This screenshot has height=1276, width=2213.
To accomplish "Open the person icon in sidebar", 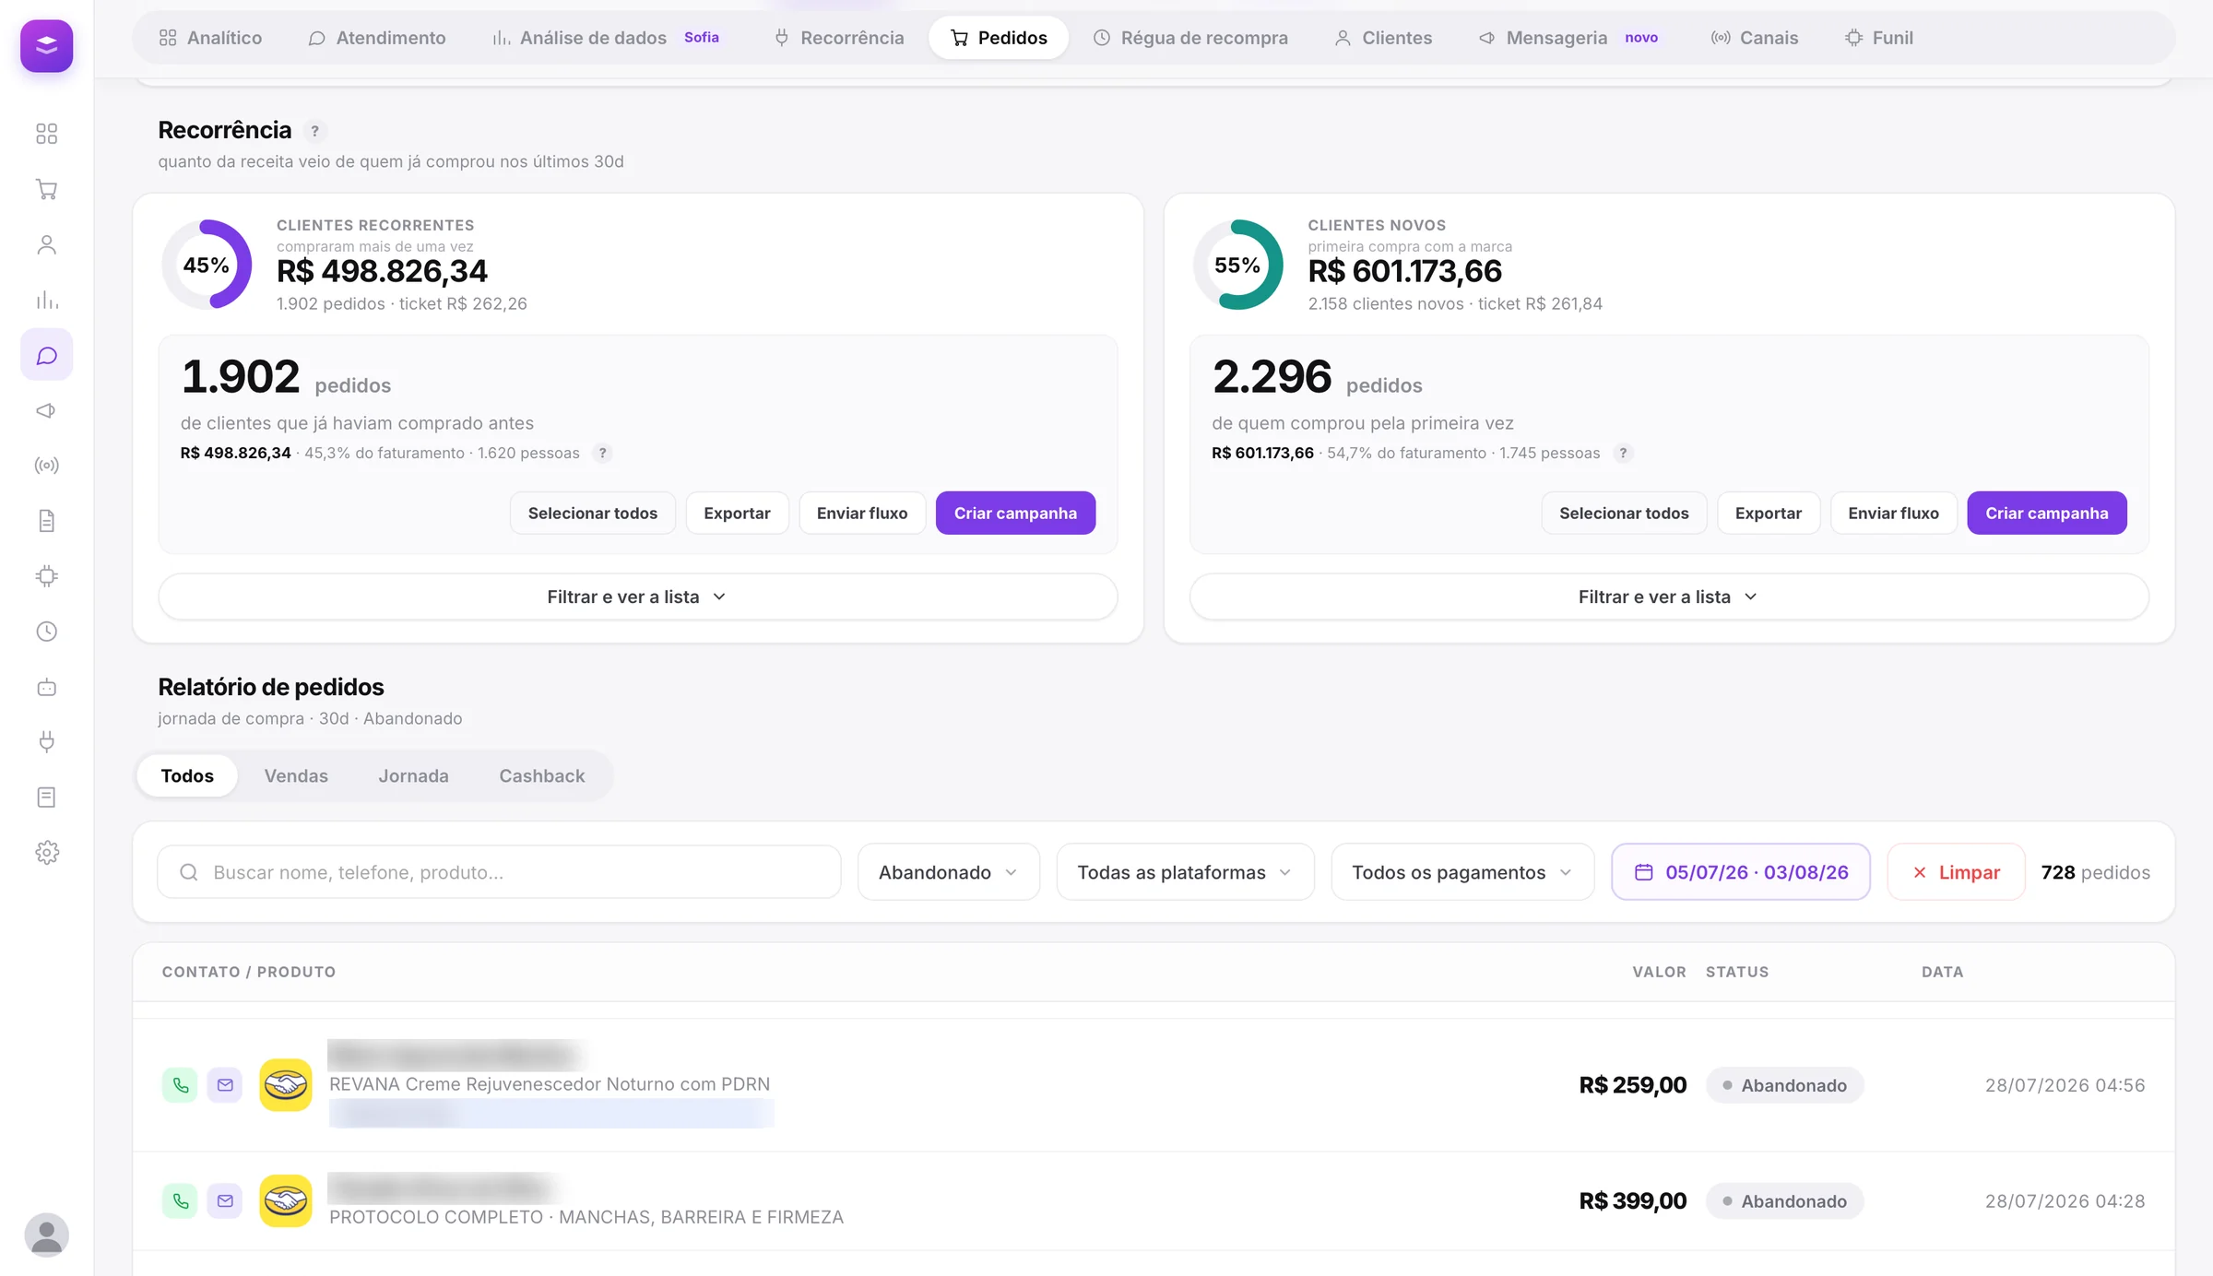I will coord(46,244).
